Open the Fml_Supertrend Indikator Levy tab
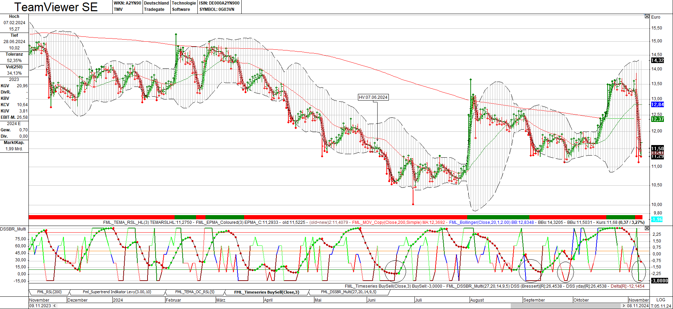The image size is (673, 309). pos(117,292)
